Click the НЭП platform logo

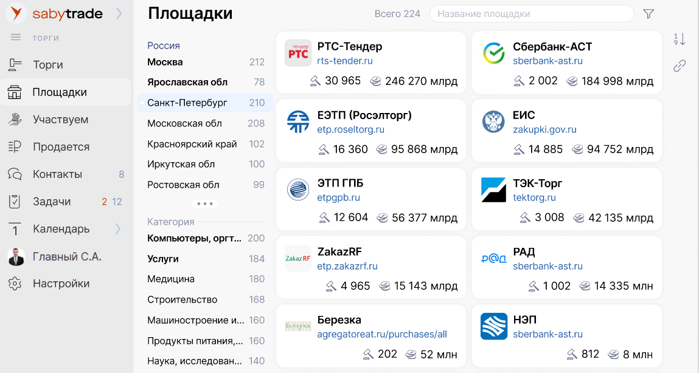(x=493, y=326)
